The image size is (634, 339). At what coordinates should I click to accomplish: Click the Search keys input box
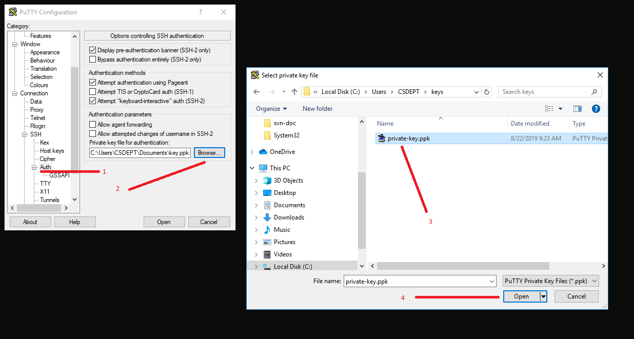(549, 92)
